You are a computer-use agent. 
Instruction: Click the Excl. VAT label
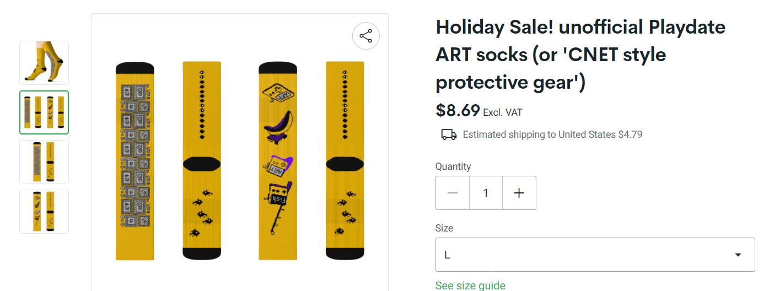502,112
